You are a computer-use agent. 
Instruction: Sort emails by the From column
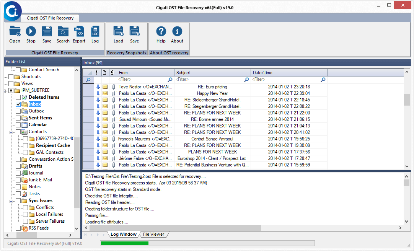145,73
